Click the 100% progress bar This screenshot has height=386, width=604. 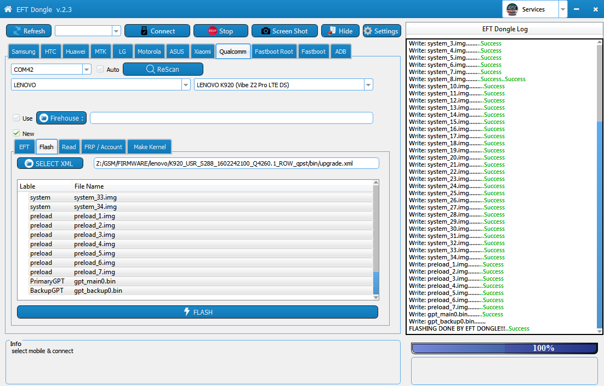pyautogui.click(x=505, y=348)
